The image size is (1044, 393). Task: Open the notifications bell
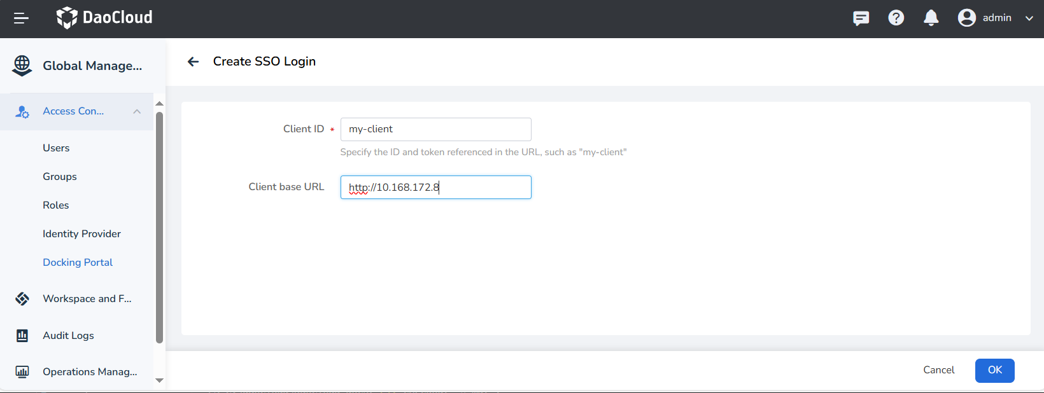pyautogui.click(x=931, y=18)
